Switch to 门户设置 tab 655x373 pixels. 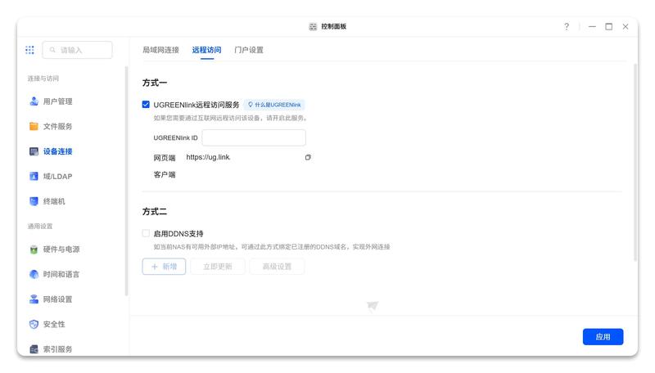pos(249,50)
